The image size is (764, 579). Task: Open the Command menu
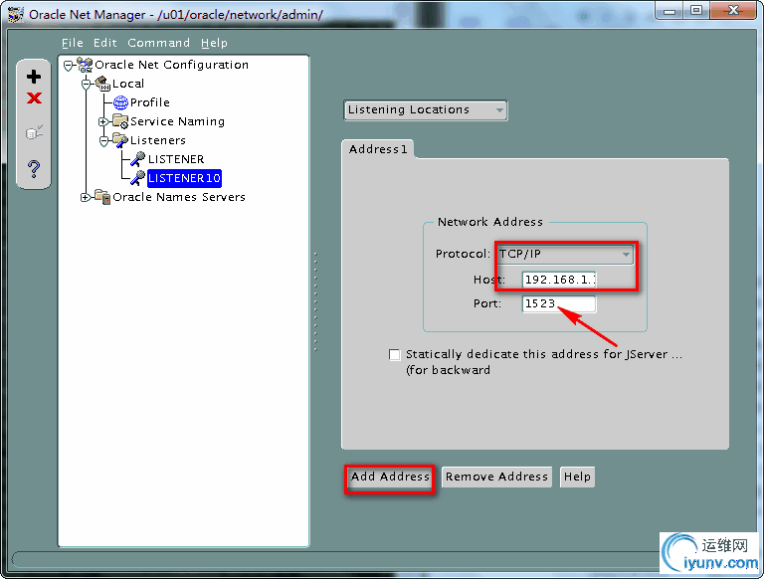(x=159, y=43)
